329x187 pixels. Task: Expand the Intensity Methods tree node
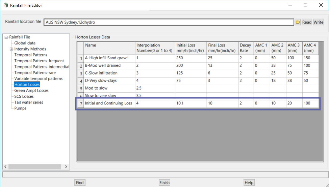tap(11, 49)
